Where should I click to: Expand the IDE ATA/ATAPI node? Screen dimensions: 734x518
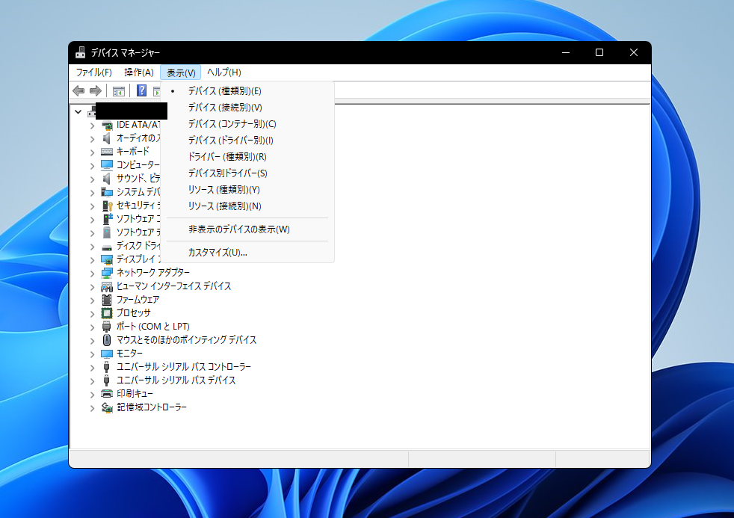(x=92, y=126)
